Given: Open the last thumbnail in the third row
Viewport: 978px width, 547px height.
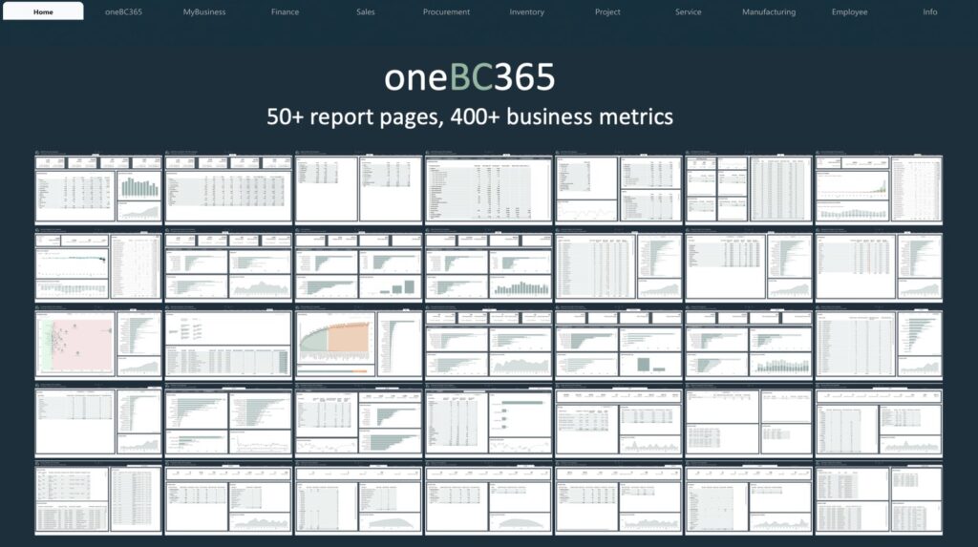Looking at the screenshot, I should point(879,343).
